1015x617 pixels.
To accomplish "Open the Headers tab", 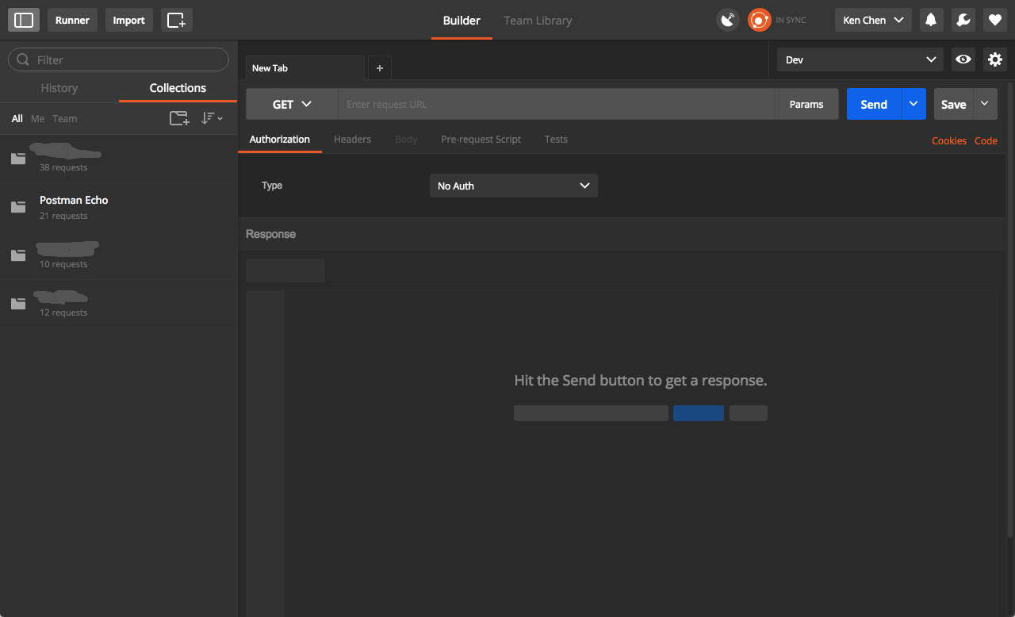I will (352, 140).
